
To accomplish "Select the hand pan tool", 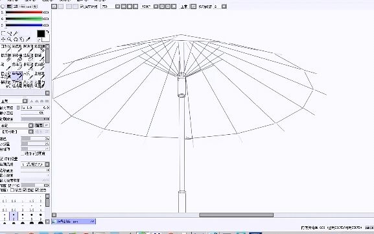I will point(21,39).
